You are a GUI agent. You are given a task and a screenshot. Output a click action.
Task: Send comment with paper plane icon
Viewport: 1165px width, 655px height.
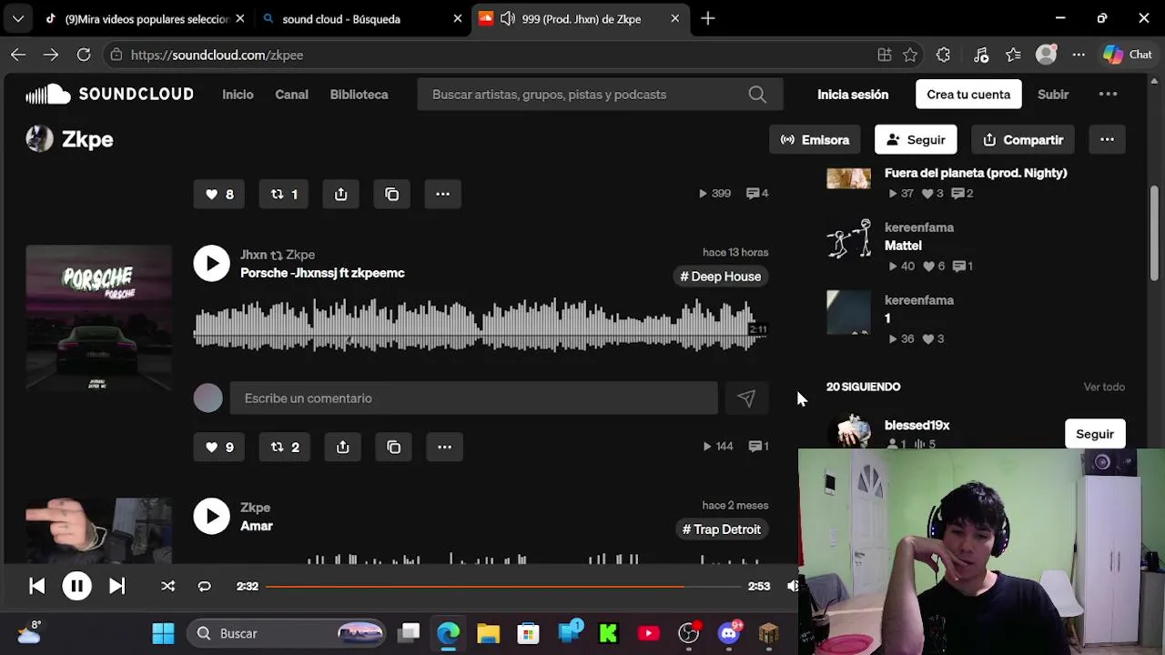coord(746,398)
